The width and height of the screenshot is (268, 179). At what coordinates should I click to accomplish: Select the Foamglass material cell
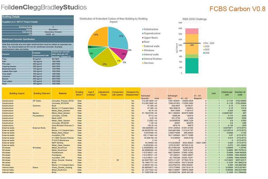point(63,155)
